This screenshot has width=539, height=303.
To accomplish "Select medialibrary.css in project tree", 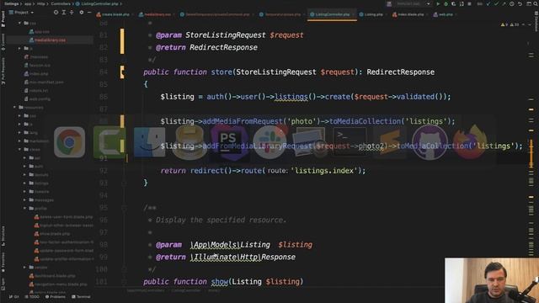I will point(50,40).
